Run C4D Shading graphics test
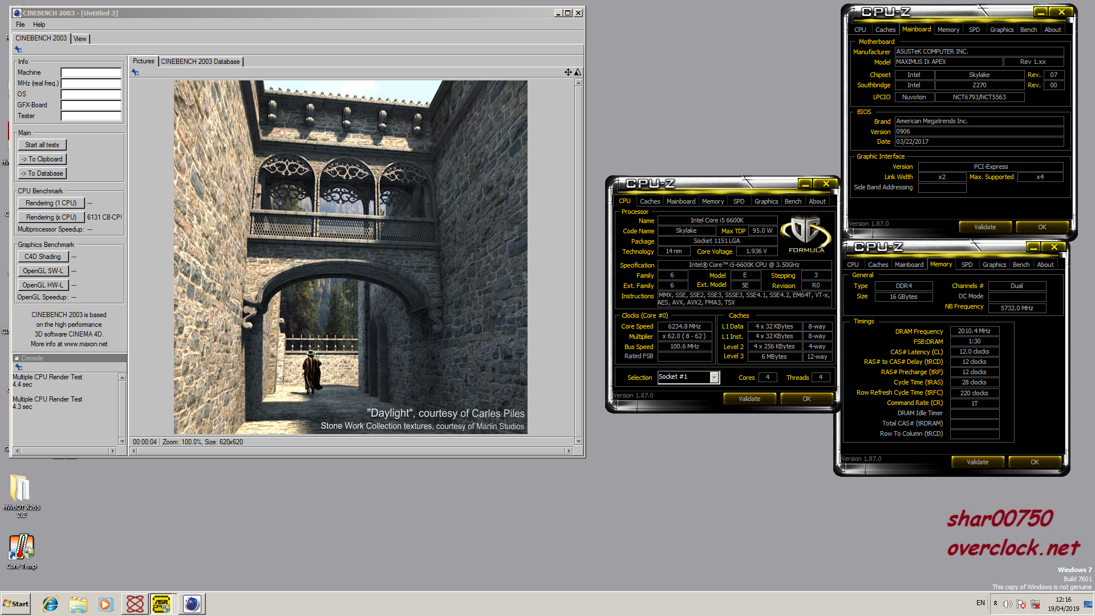Screen dimensions: 1095x616 point(43,257)
